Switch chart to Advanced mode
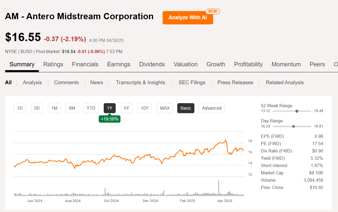The height and width of the screenshot is (212, 338). click(x=211, y=108)
